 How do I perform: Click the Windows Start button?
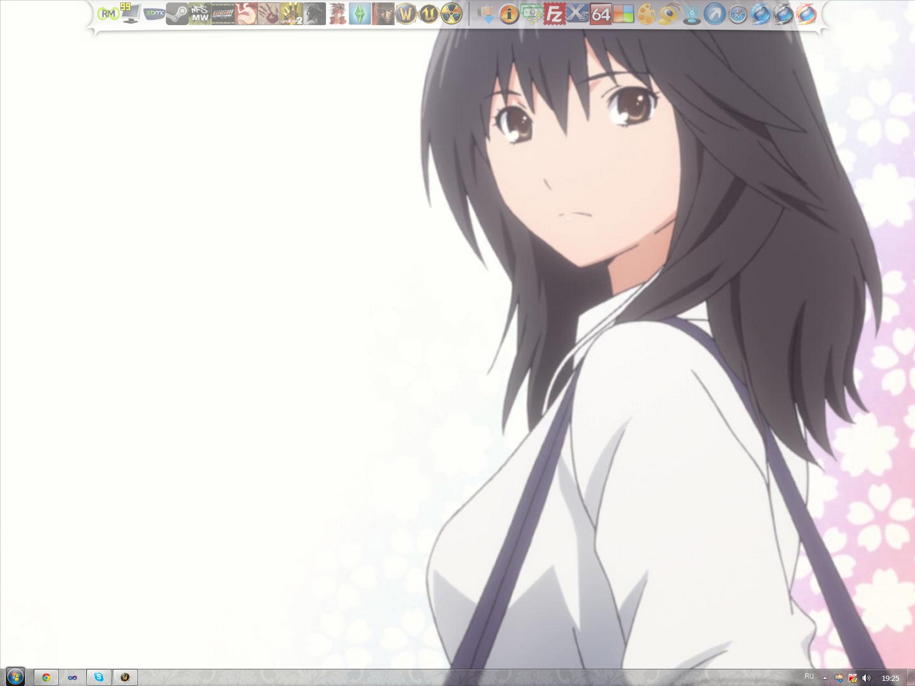pyautogui.click(x=15, y=677)
